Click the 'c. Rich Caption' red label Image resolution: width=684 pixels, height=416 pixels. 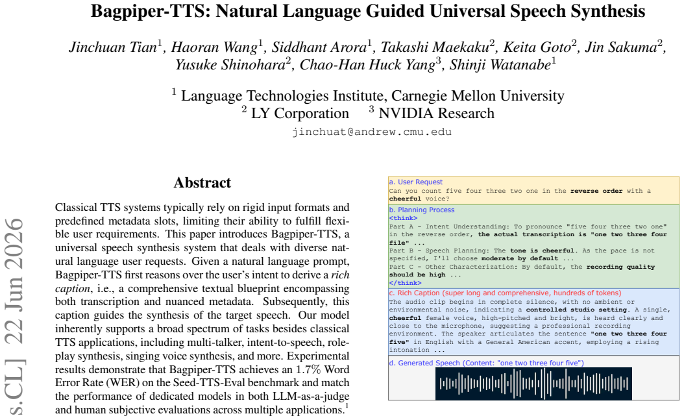(505, 293)
